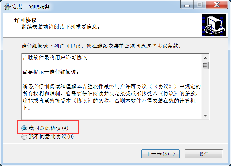
Task: Click the scrollbar track below the thumb
Action: [x=205, y=90]
